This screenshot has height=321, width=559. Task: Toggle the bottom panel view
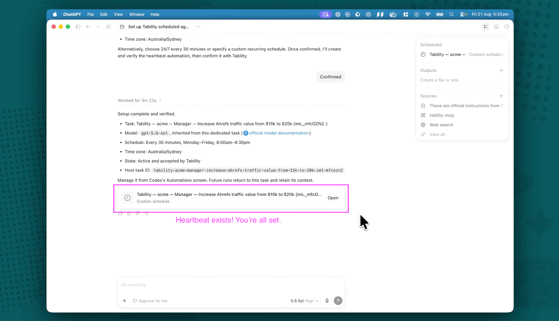(496, 27)
